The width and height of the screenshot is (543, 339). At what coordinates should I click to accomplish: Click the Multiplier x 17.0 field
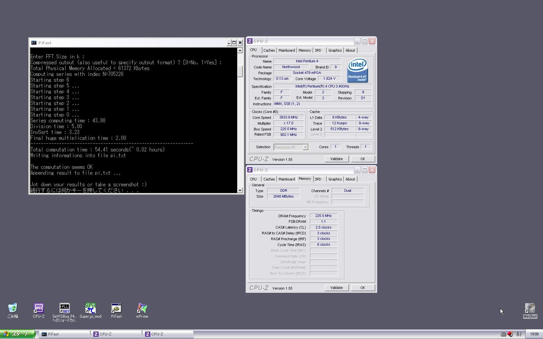pos(288,123)
